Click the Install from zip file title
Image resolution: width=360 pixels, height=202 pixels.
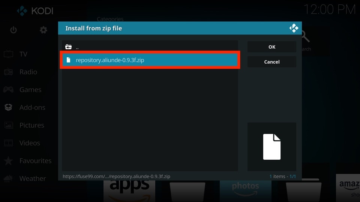[94, 28]
